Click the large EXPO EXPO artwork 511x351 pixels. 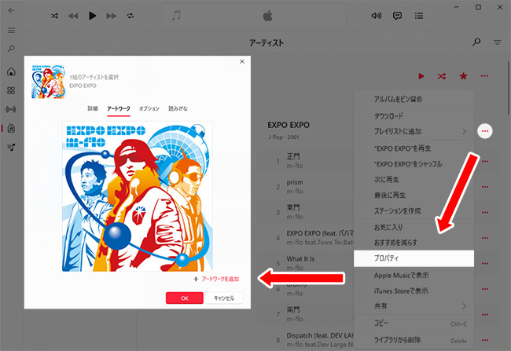138,196
